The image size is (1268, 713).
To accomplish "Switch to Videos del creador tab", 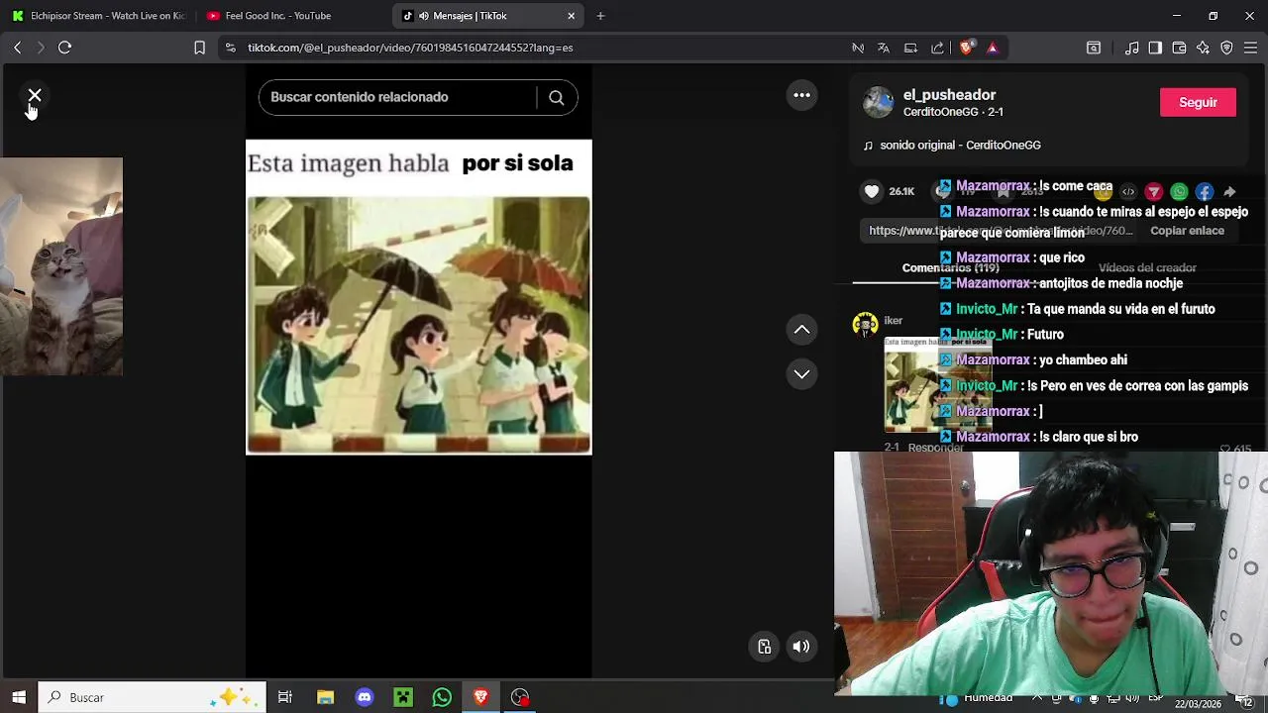I will [1147, 267].
